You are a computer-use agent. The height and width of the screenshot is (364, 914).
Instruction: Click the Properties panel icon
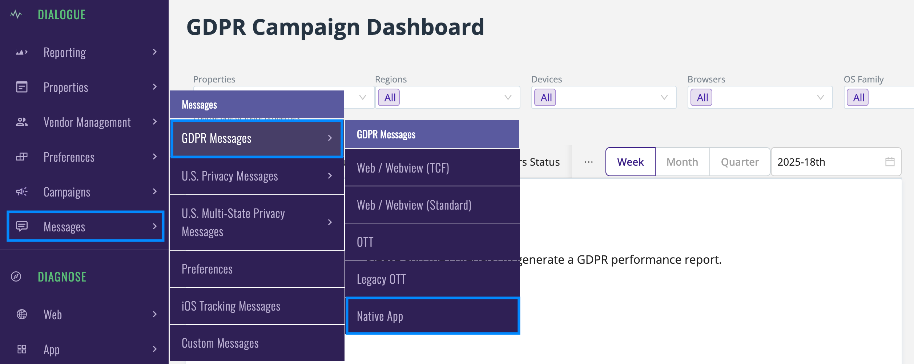22,87
